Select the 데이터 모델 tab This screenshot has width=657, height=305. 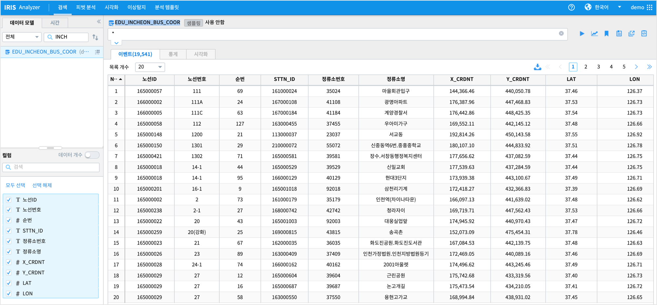[22, 23]
